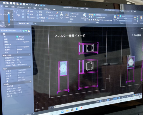143x115 pixels.
Task: Click the ストレッチ (Stretch) tool
Action: pos(31,18)
